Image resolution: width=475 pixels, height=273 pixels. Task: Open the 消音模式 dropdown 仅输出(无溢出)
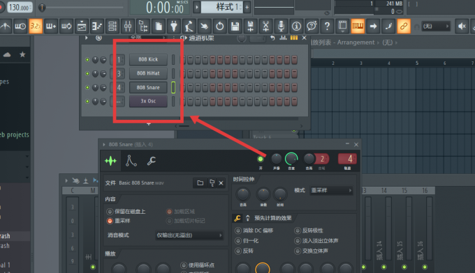(x=189, y=235)
